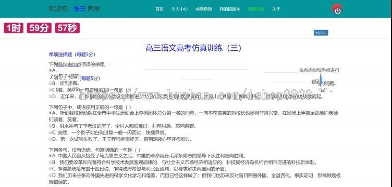The height and width of the screenshot is (187, 392).
Task: Click the blue 考试中 status button
Action: click(321, 33)
